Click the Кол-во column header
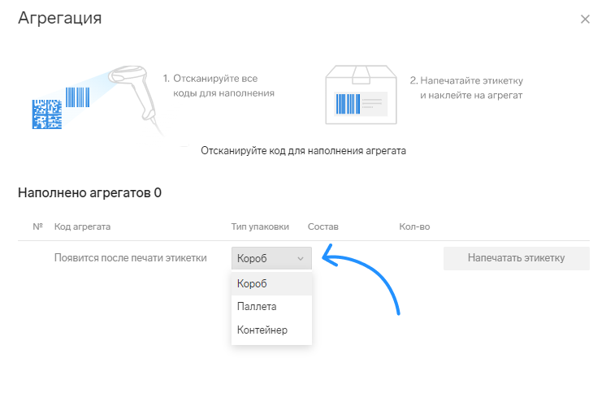The image size is (606, 401). (414, 226)
